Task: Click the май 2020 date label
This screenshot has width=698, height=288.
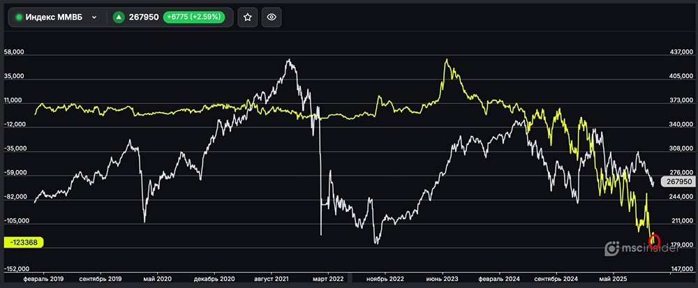Action: 157,279
